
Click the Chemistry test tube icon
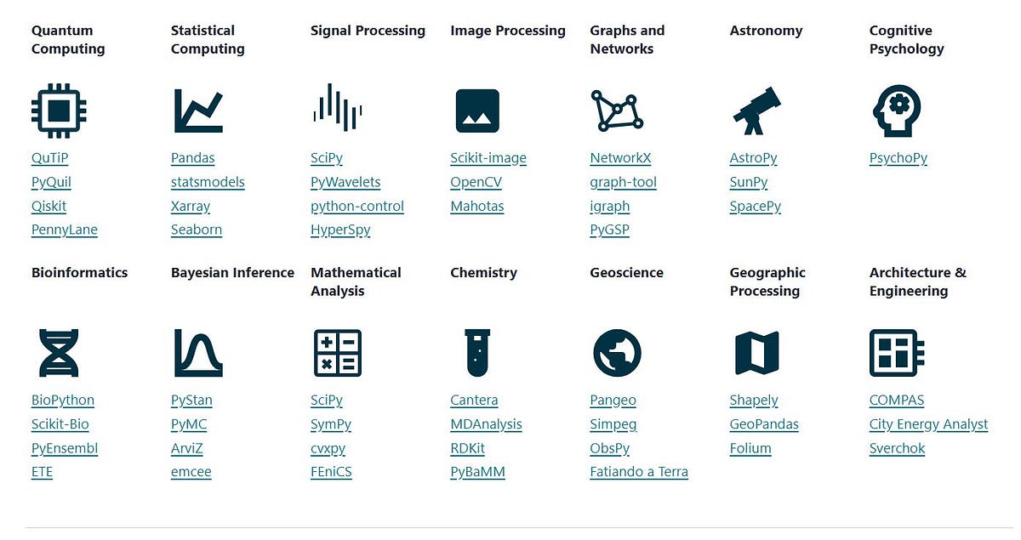tap(477, 353)
